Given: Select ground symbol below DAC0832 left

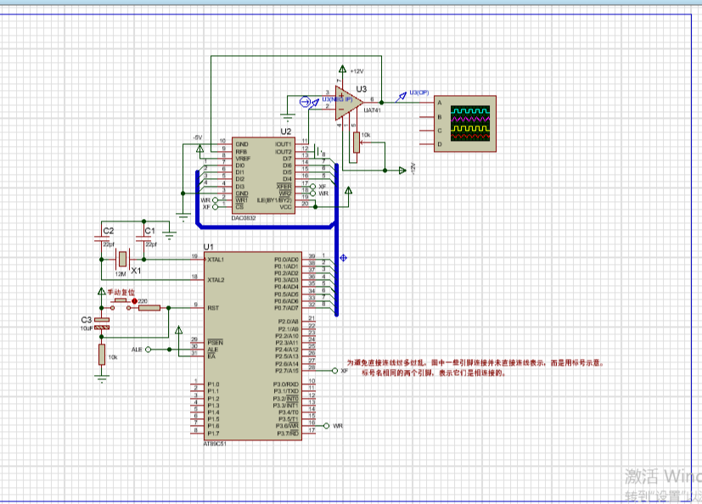Looking at the screenshot, I should [183, 217].
